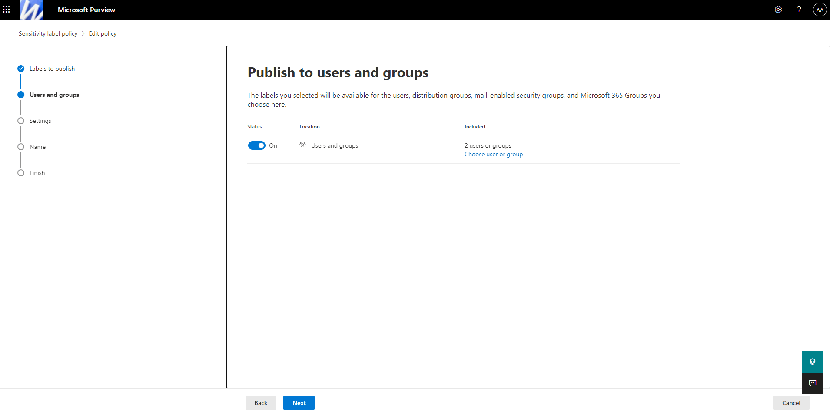Open the feedback chat bubble icon
This screenshot has width=830, height=415.
(813, 383)
